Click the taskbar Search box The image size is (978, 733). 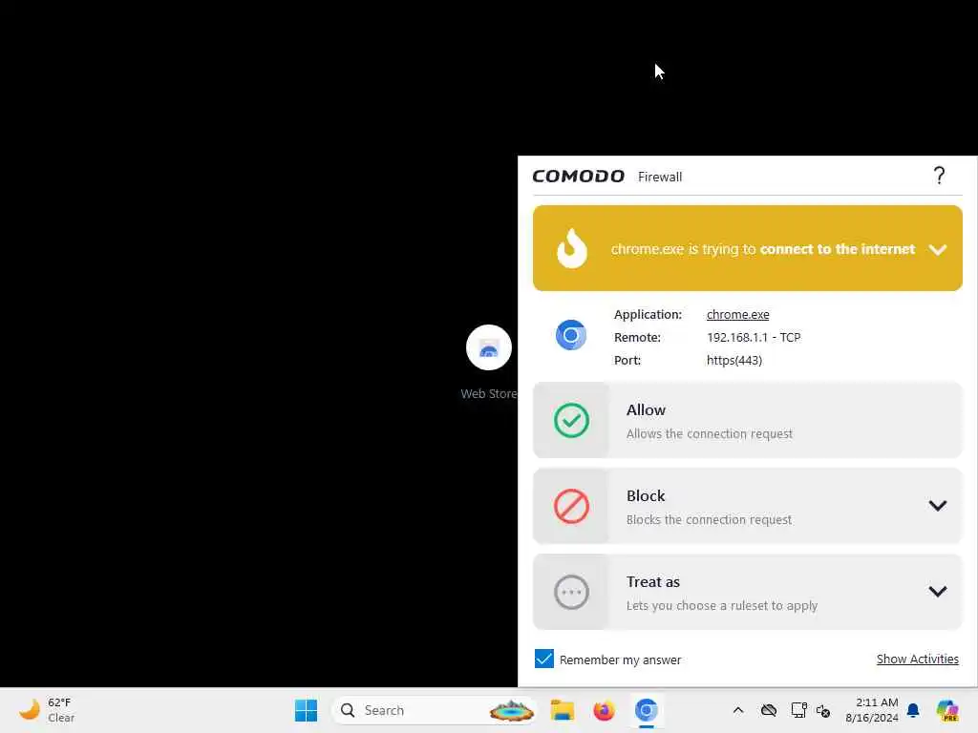point(435,710)
